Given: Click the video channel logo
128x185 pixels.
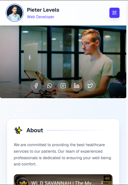Looking at the screenshot, I should (x=22, y=180).
